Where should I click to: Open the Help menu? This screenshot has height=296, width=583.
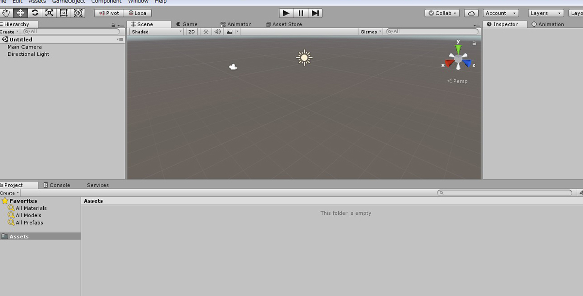coord(160,1)
